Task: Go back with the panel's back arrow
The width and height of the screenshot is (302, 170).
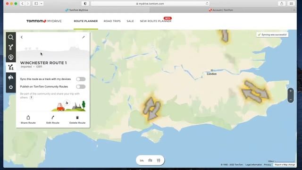Action: pyautogui.click(x=22, y=37)
